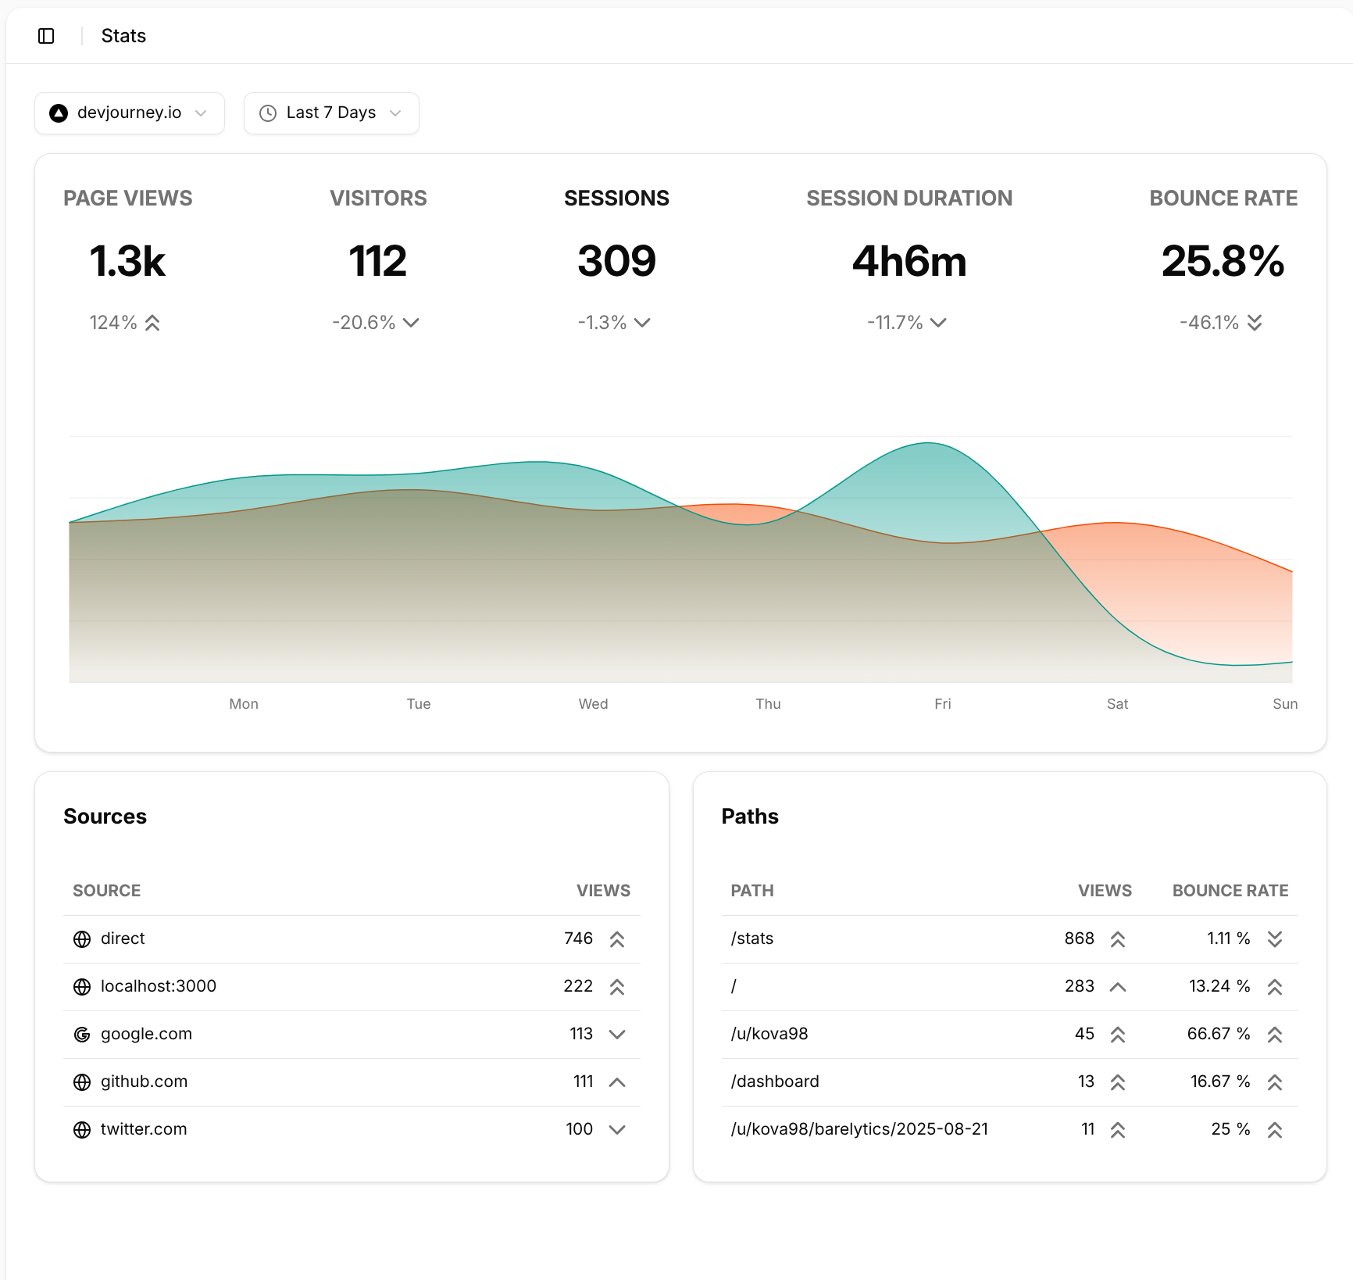Select the Visitors metric tab
The width and height of the screenshot is (1353, 1280).
378,198
